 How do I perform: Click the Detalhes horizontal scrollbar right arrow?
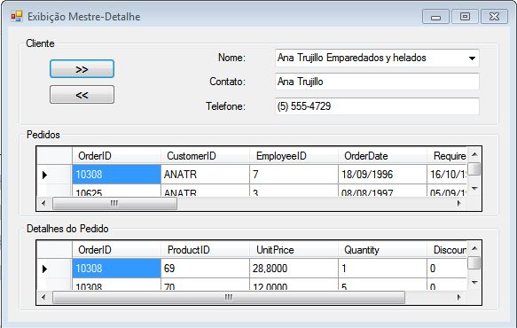coord(459,297)
